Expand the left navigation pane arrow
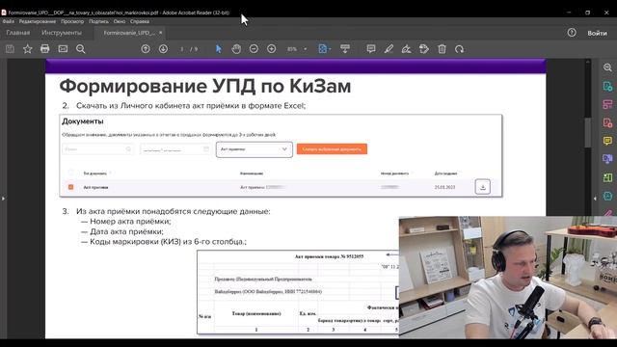The width and height of the screenshot is (617, 347). click(3, 199)
